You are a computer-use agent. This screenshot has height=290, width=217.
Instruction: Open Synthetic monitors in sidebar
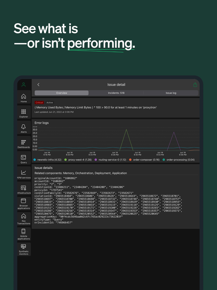click(24, 249)
